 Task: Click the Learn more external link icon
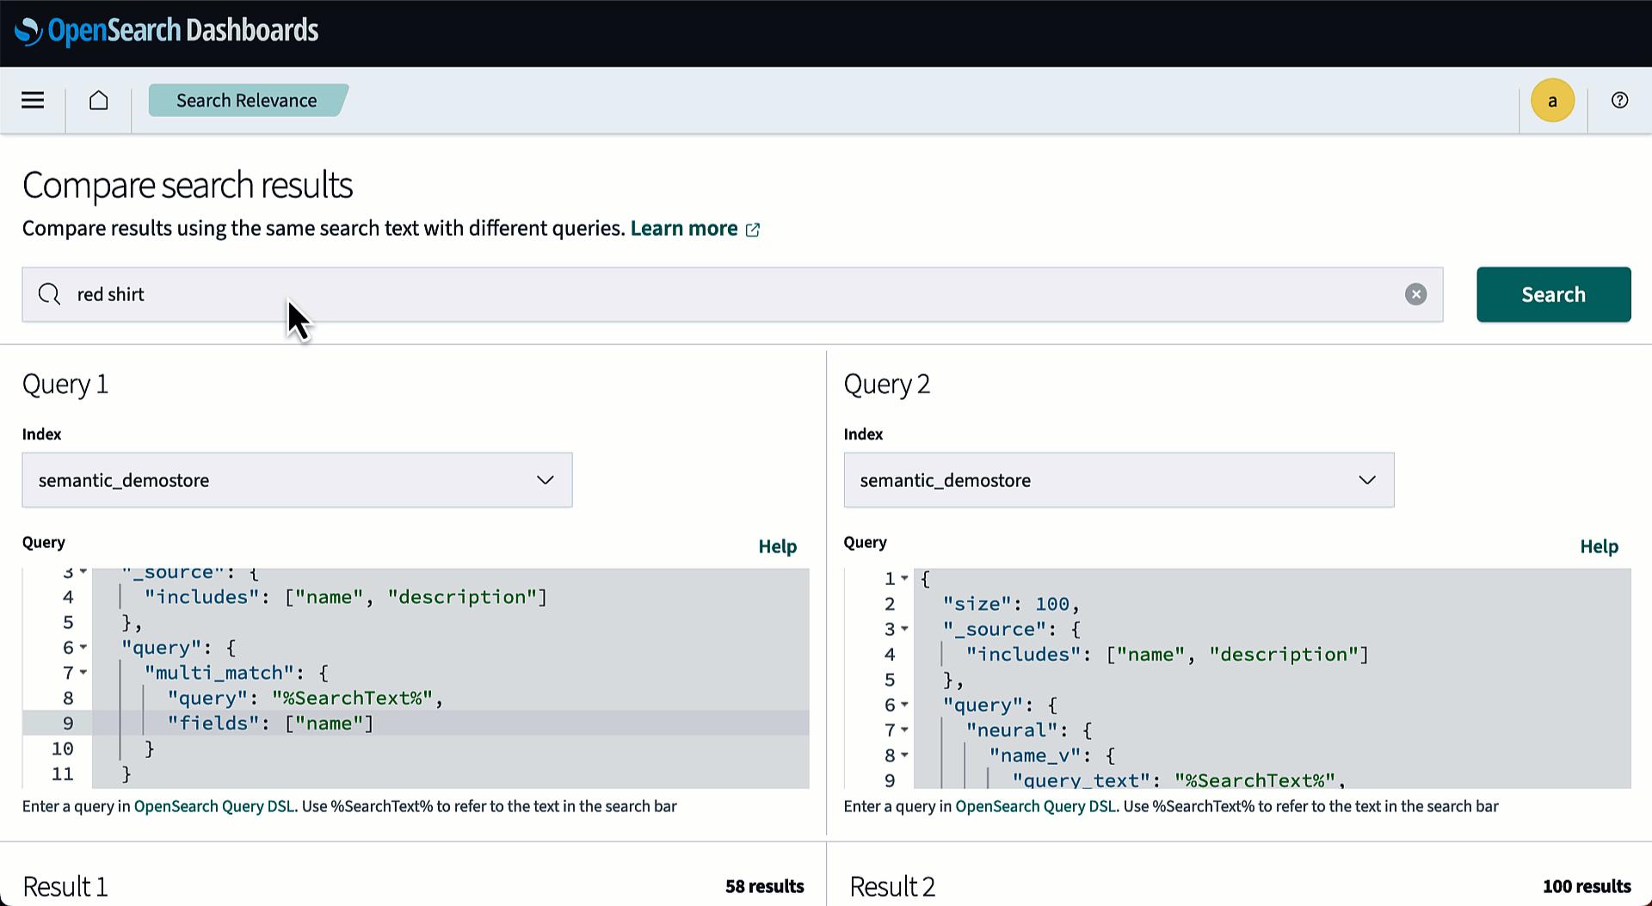point(753,230)
